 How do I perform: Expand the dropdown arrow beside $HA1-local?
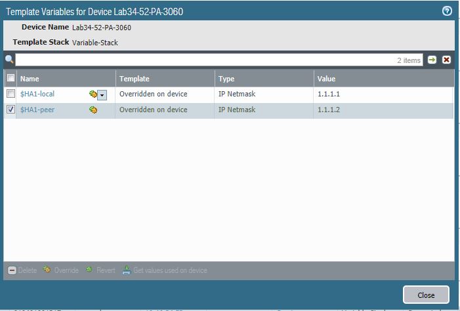tap(102, 95)
